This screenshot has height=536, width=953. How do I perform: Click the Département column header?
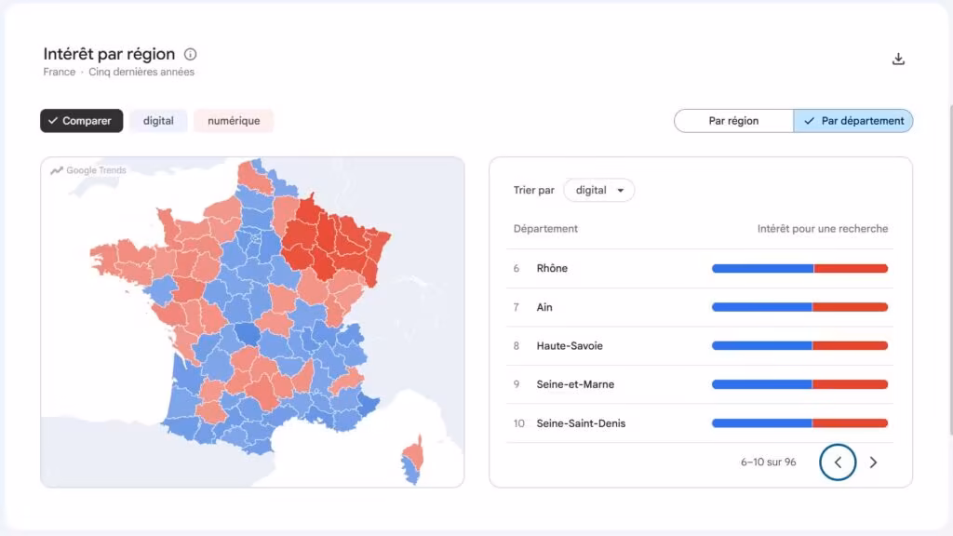545,229
